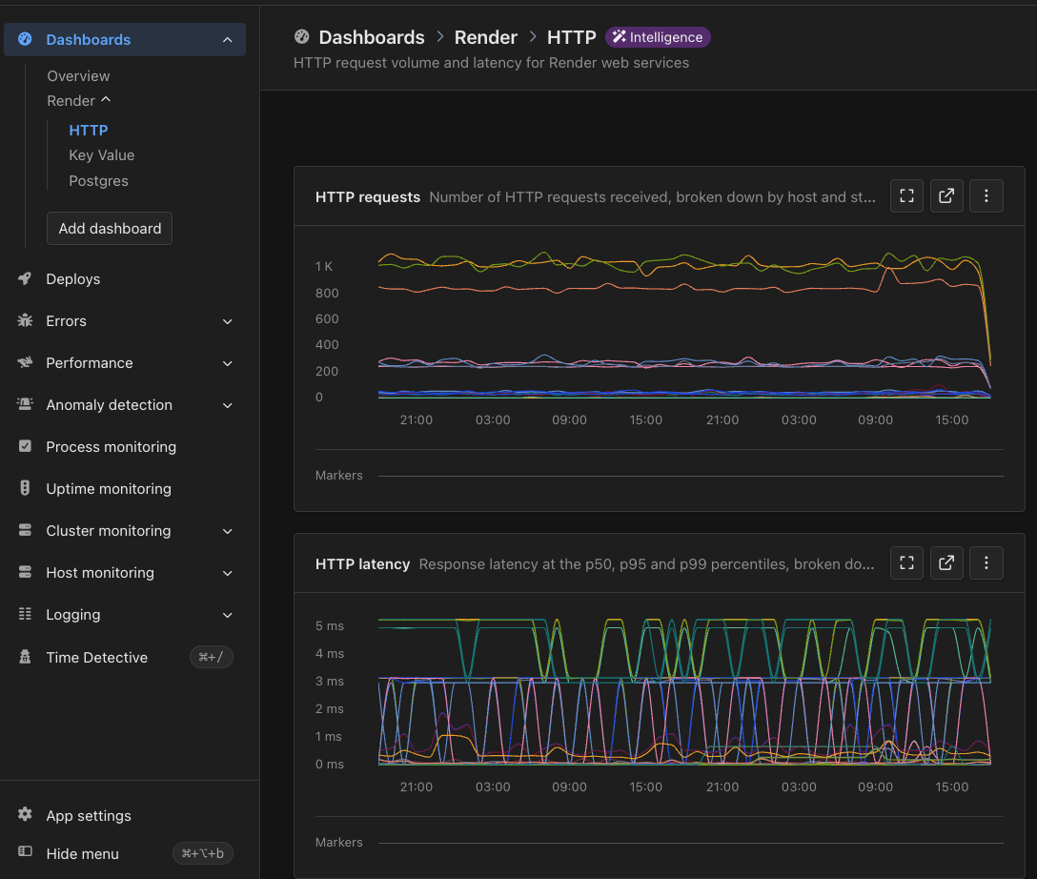Click the Intelligence magic wand badge
The width and height of the screenshot is (1037, 879).
(658, 37)
